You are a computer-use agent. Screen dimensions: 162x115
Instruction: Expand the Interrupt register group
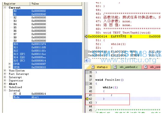5,77
